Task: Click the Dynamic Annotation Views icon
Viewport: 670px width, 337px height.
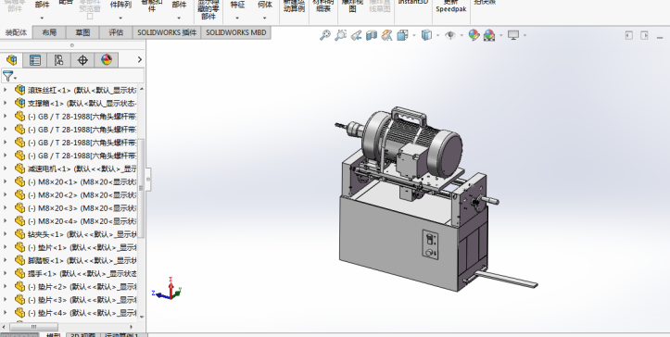Action: (x=386, y=35)
